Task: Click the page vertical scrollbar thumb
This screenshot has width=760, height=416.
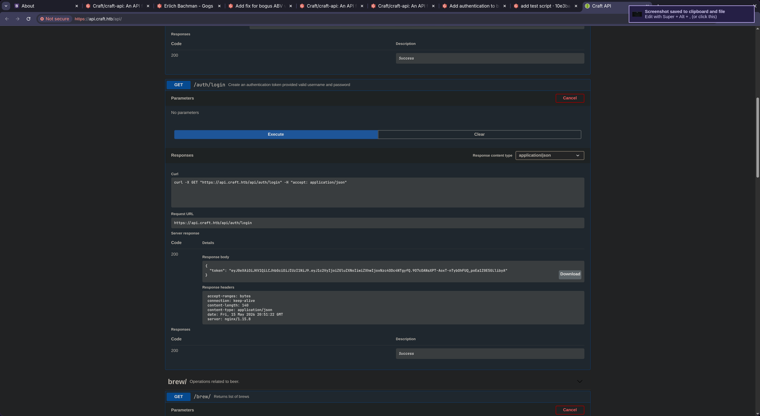Action: pyautogui.click(x=757, y=137)
